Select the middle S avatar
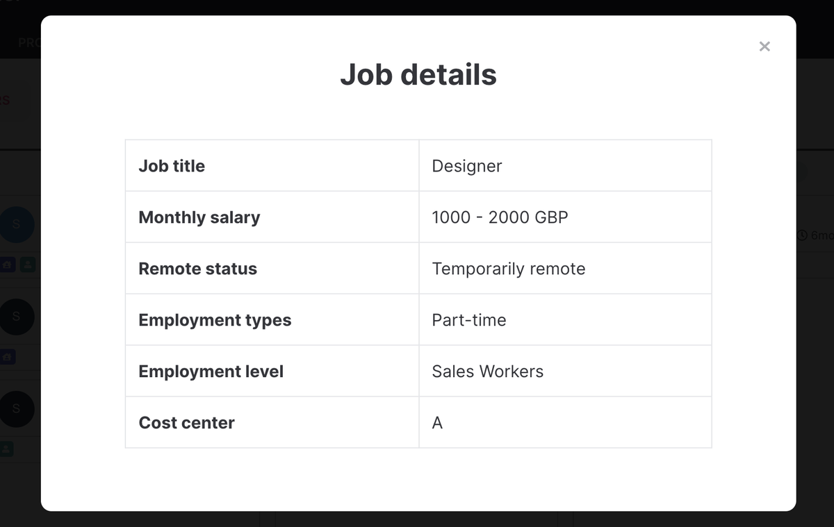 [17, 317]
